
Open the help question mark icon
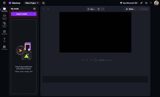(x=151, y=3)
